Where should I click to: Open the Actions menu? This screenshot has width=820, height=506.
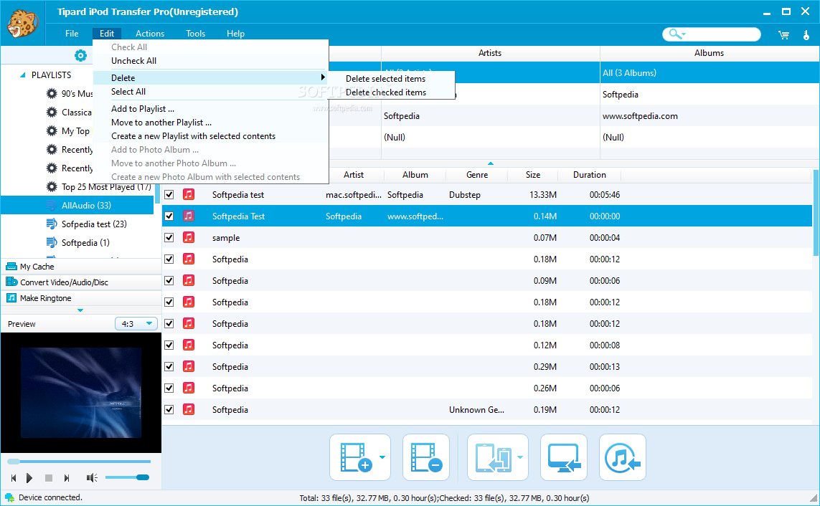click(x=149, y=34)
